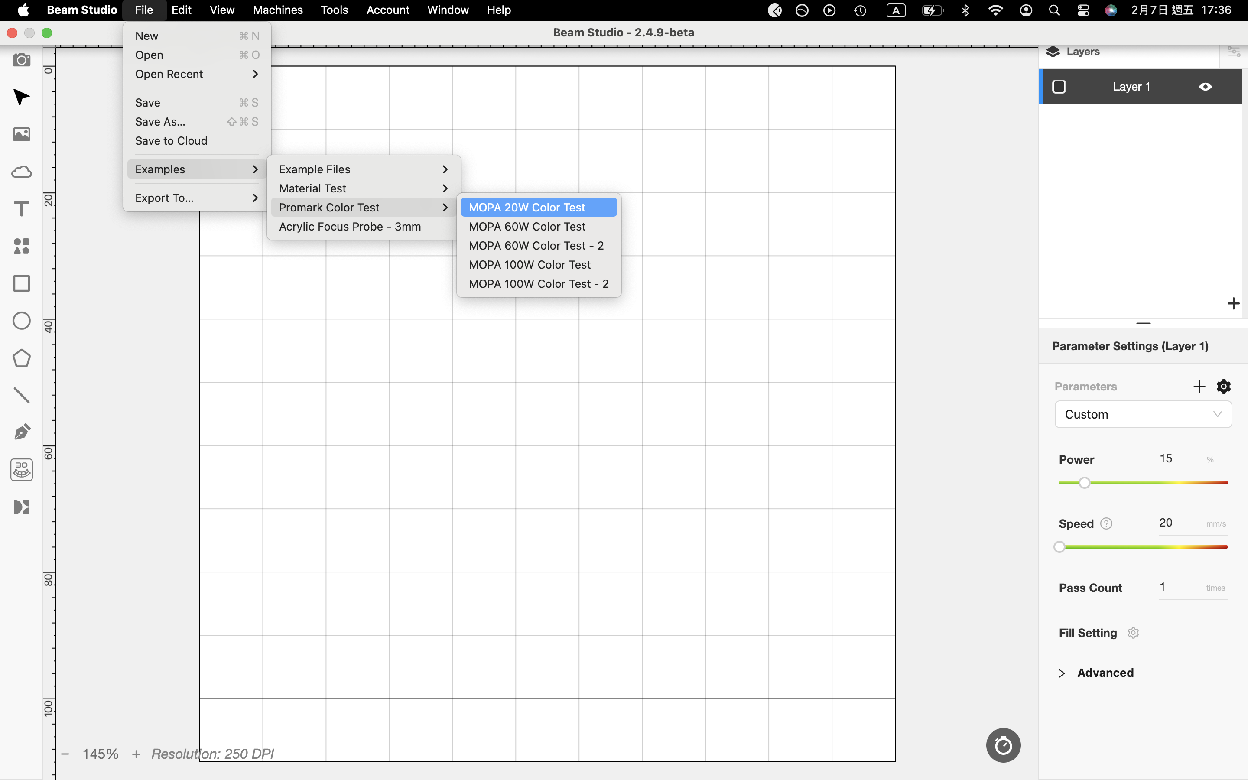This screenshot has width=1248, height=780.
Task: Click Layer 1 color square
Action: [x=1059, y=87]
